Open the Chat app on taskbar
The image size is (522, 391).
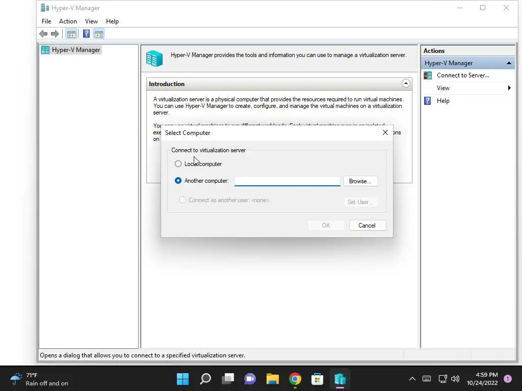(250, 379)
